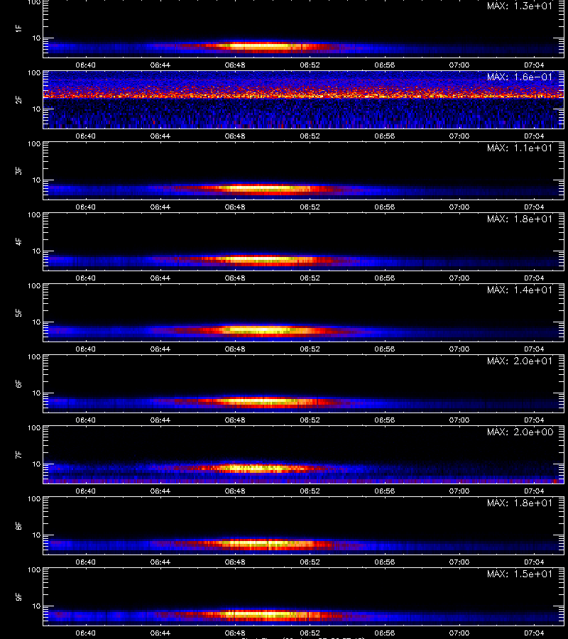Click the 07:04 tick label below 7F panel
The width and height of the screenshot is (568, 639).
534,491
